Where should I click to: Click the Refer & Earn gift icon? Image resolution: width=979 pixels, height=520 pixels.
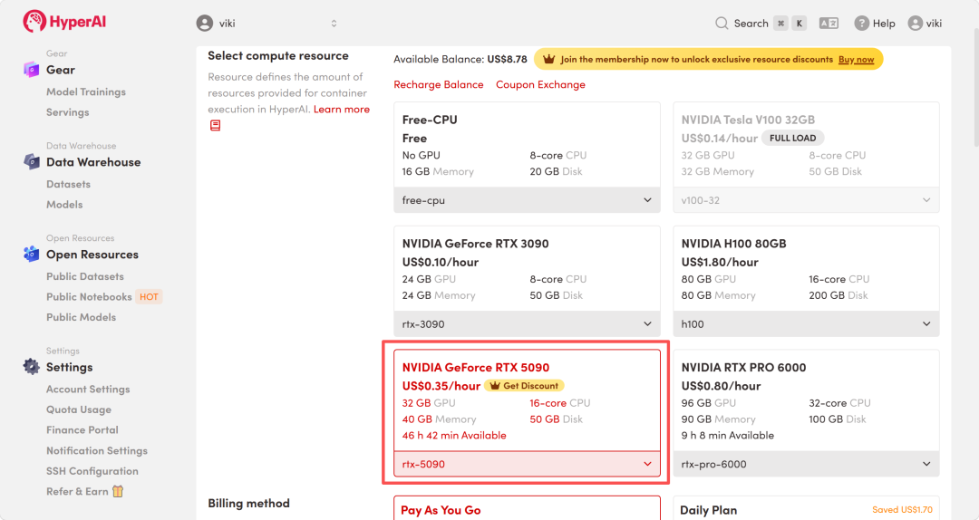[118, 491]
